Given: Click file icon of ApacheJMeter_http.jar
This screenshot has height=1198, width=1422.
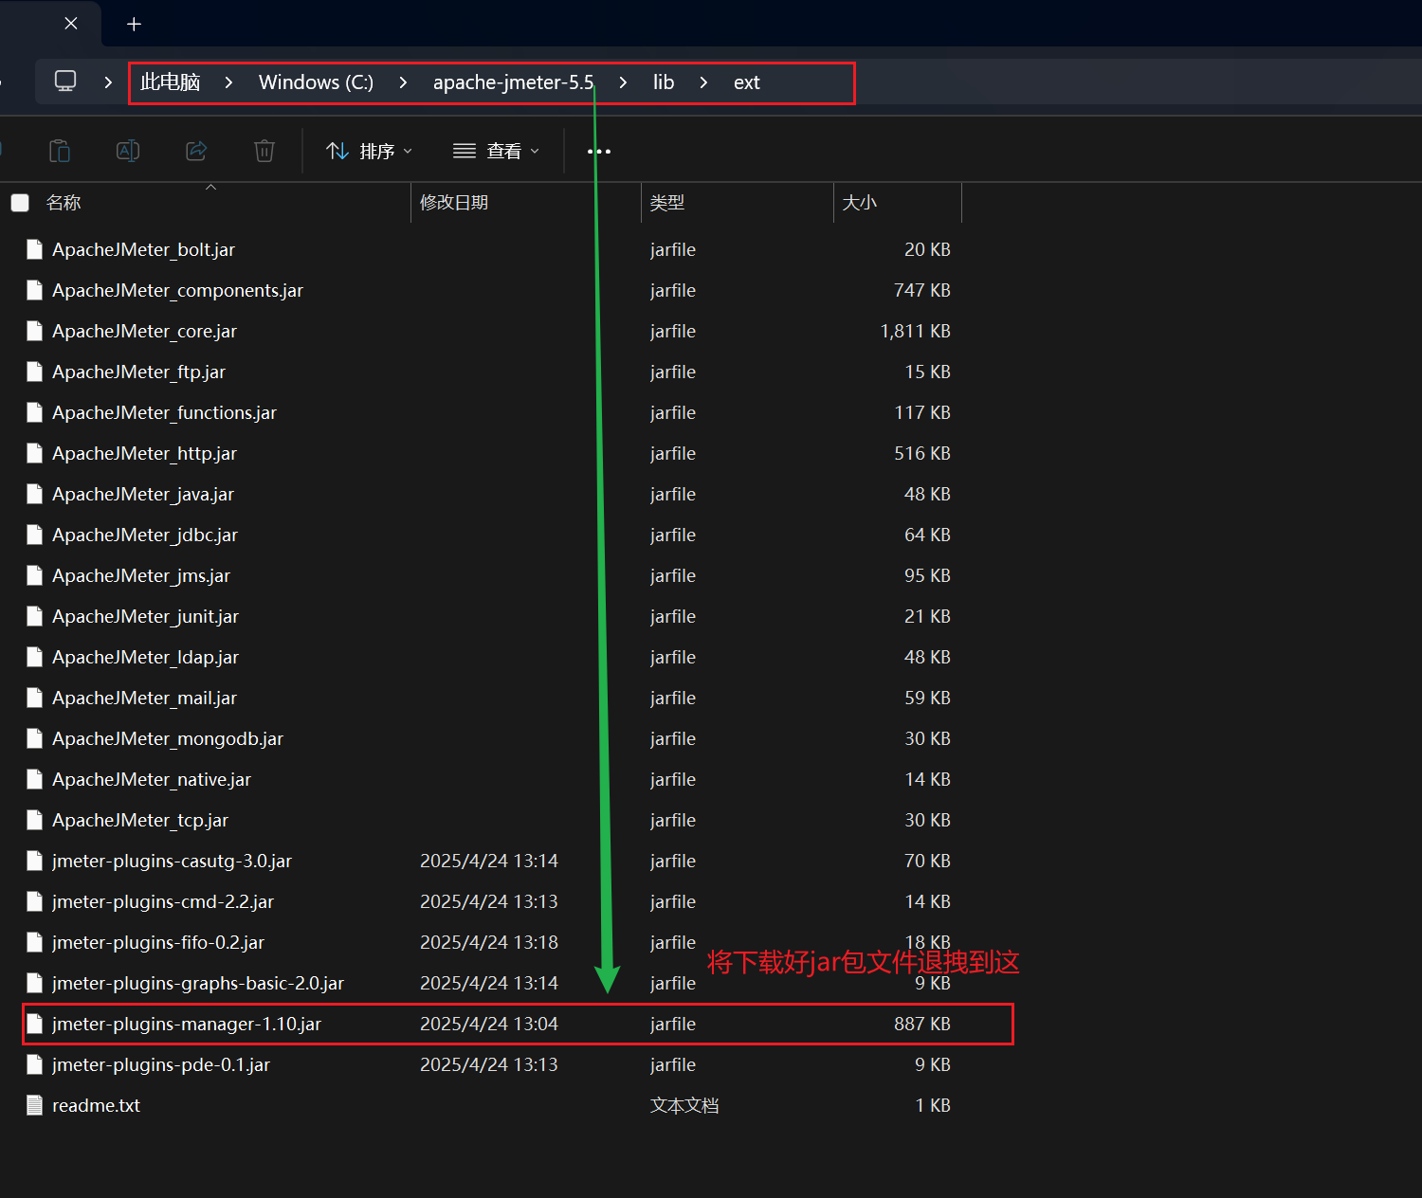Looking at the screenshot, I should click(x=35, y=453).
